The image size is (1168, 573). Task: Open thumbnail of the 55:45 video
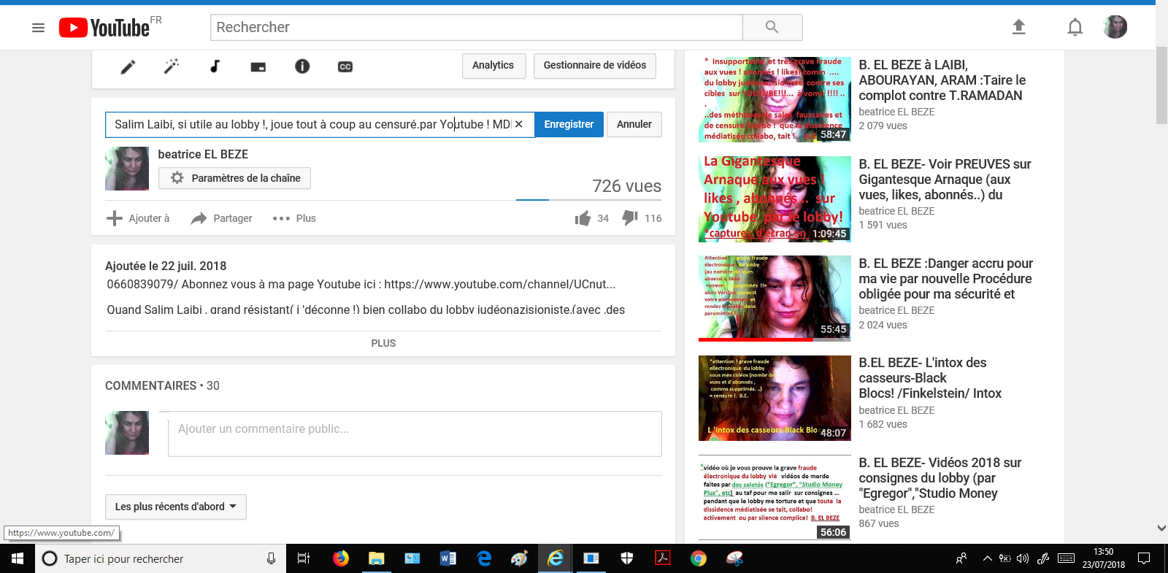coord(775,298)
